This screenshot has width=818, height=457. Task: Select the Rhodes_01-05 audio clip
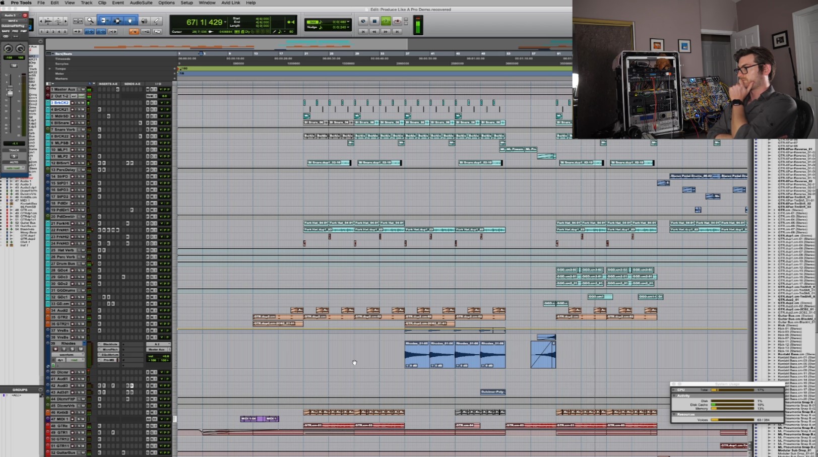pos(417,355)
